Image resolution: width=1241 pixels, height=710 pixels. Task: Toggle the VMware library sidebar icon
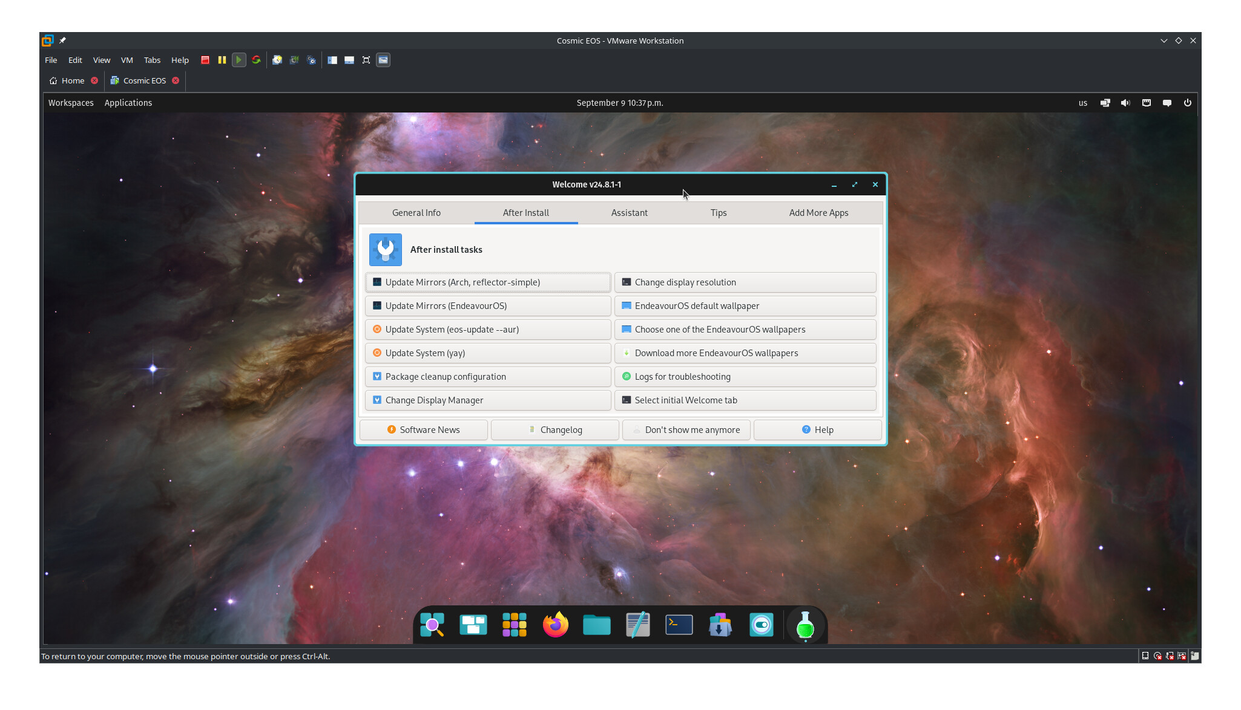[332, 60]
